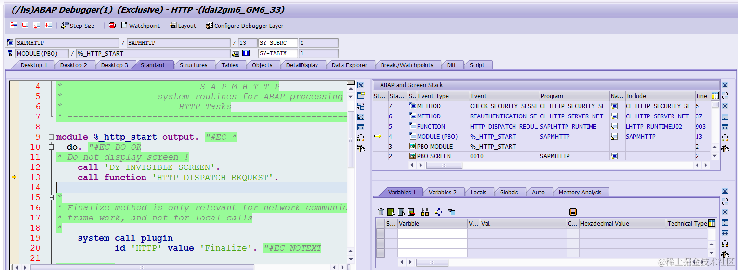The image size is (738, 270).
Task: Click the Single Step debugger icon
Action: [x=13, y=26]
